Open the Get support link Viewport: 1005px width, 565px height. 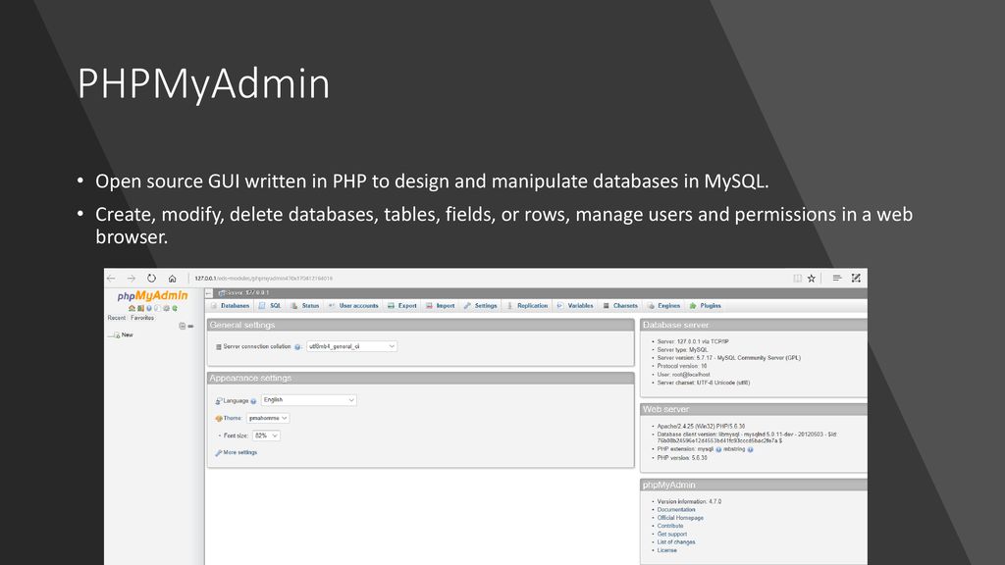tap(671, 535)
